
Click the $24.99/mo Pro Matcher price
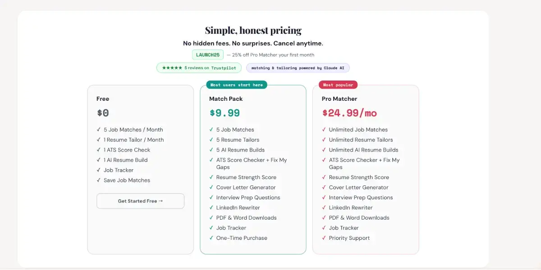pos(349,113)
